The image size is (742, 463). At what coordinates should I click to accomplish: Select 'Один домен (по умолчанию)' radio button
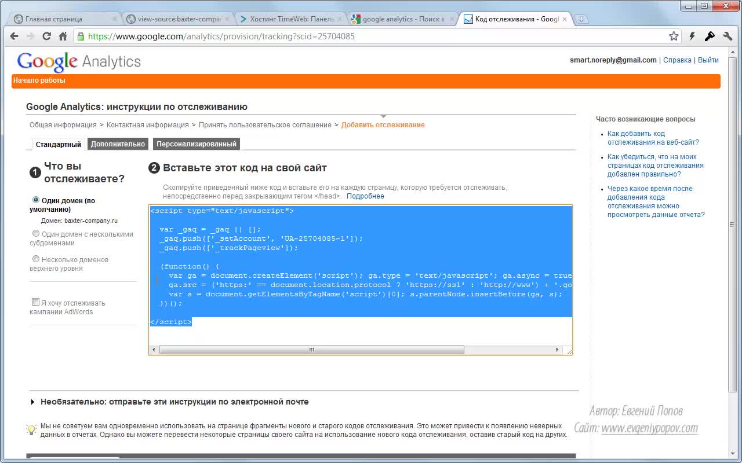coord(36,200)
